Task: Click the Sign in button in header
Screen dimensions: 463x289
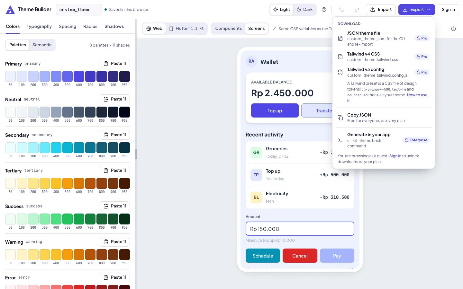Action: 448,10
